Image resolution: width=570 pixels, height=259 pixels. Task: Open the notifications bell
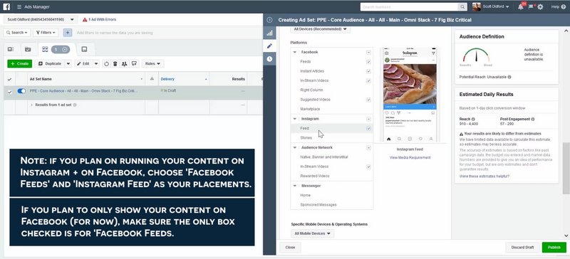point(521,6)
